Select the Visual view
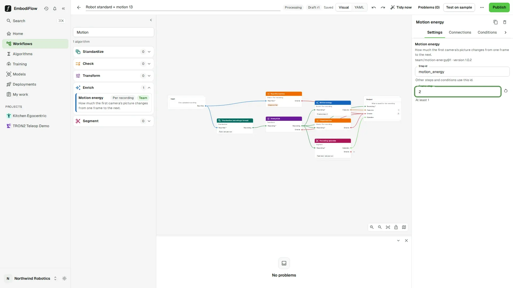Viewport: 513px width, 288px height. (x=344, y=7)
